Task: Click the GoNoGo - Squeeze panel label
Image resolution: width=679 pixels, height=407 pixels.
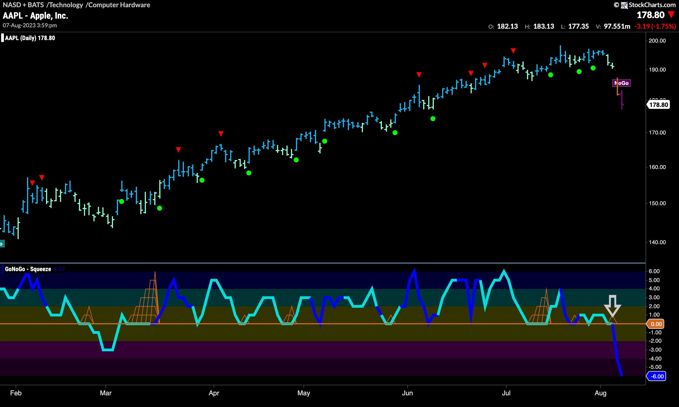Action: tap(28, 269)
